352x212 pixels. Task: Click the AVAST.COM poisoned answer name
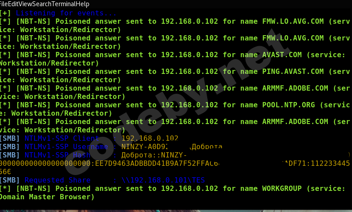tap(282, 55)
